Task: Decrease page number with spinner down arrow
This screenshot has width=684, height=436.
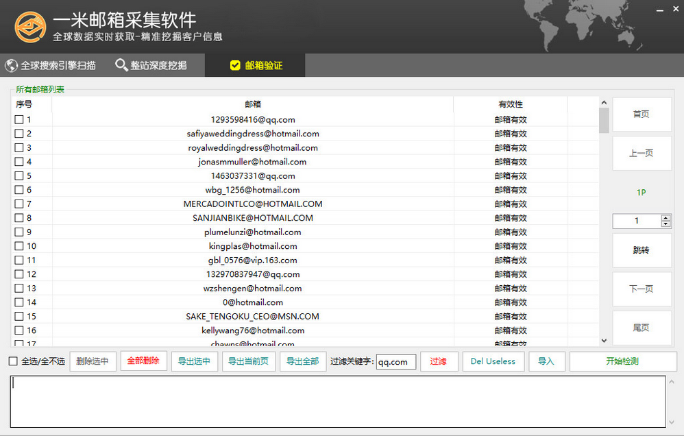Action: click(x=665, y=224)
